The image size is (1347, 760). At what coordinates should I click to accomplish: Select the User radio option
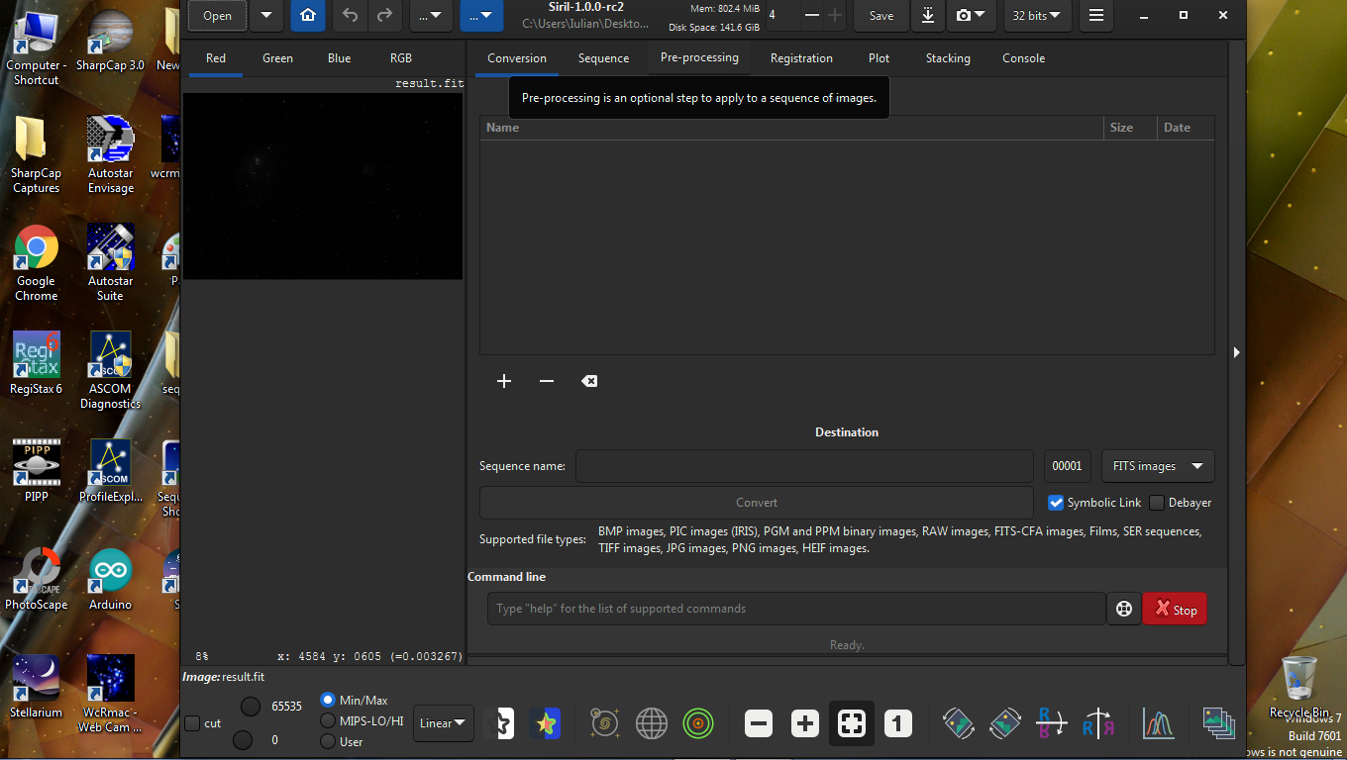tap(328, 741)
